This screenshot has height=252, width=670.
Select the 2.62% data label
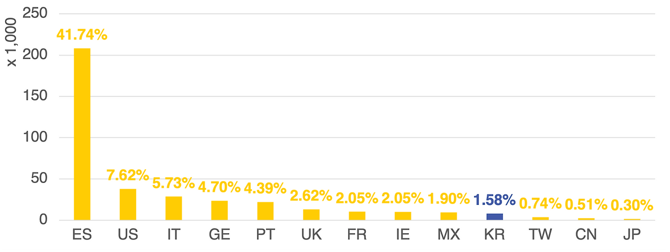tap(311, 196)
